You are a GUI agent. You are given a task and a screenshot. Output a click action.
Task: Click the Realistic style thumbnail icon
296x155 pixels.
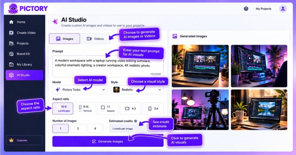coord(116,90)
